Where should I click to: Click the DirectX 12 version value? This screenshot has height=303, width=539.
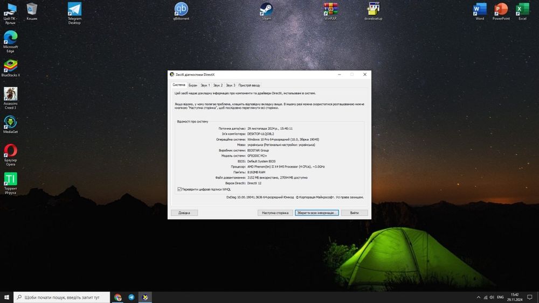[x=254, y=183]
